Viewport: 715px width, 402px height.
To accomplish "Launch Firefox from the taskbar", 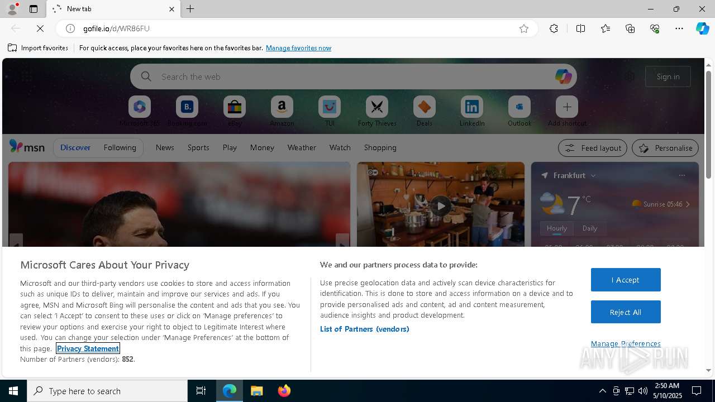I will pos(284,391).
